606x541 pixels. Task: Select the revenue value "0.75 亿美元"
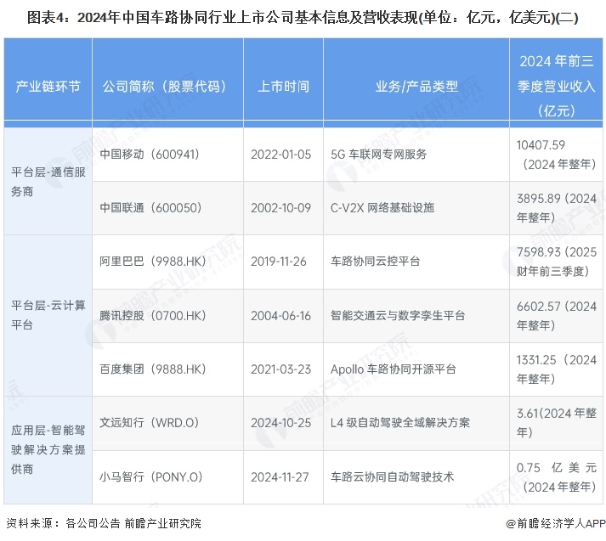pyautogui.click(x=557, y=468)
